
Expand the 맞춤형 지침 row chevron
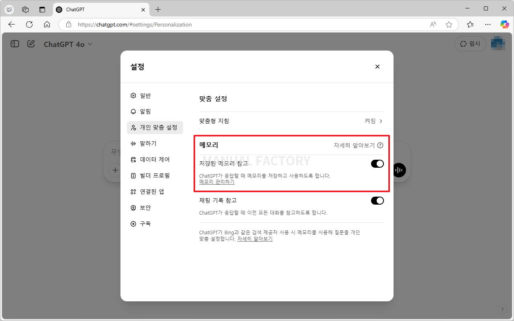pyautogui.click(x=381, y=121)
